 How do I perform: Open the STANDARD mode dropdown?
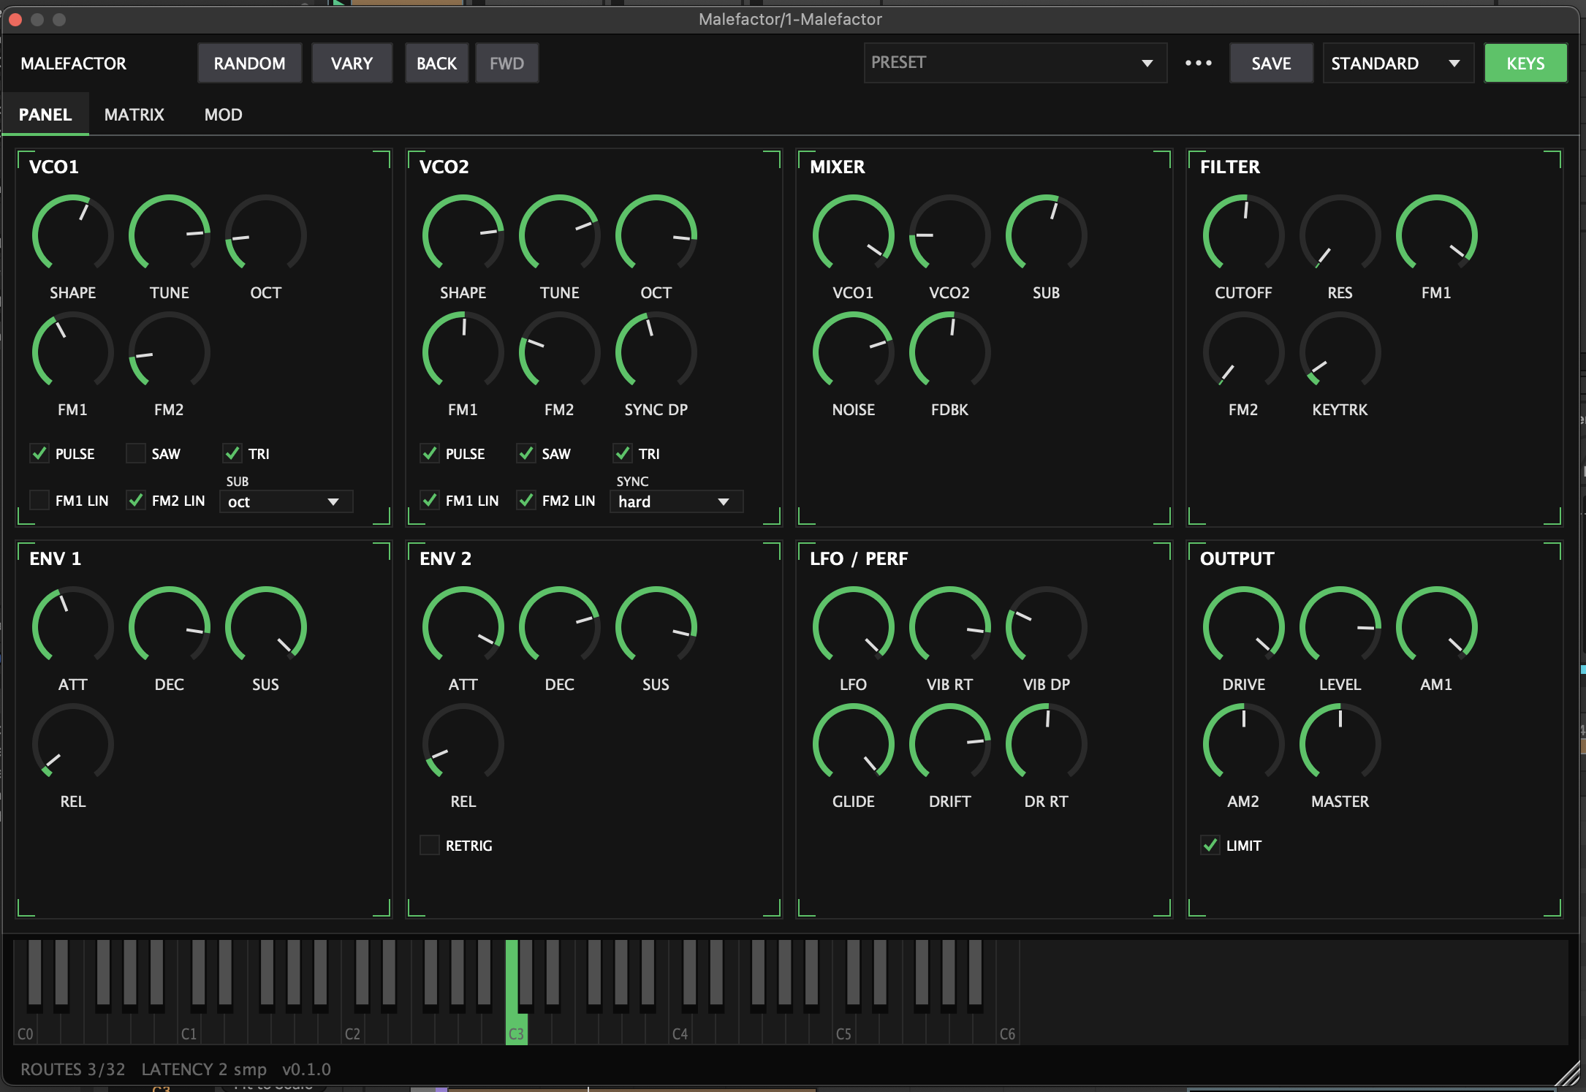[1398, 63]
